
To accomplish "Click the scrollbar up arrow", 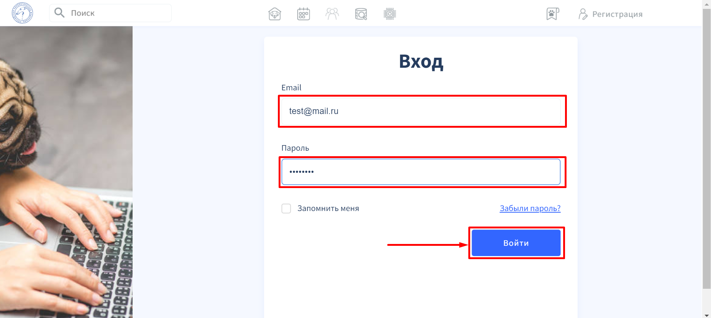I will [707, 3].
